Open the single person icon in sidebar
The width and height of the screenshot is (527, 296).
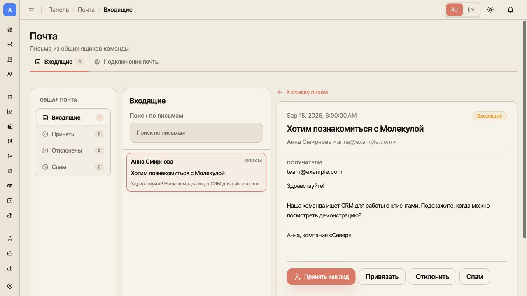click(10, 238)
